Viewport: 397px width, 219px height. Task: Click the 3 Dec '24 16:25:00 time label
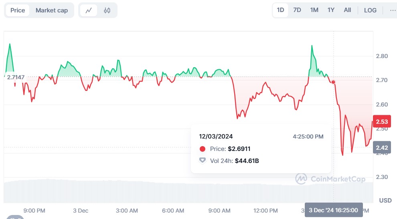coord(334,210)
